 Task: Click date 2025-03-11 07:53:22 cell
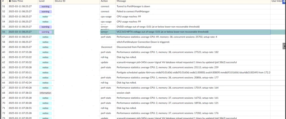click(20, 57)
